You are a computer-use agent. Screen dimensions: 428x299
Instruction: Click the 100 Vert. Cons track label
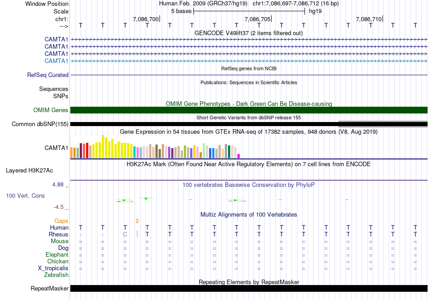point(25,195)
